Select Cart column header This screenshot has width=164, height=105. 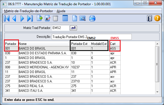click(x=115, y=44)
